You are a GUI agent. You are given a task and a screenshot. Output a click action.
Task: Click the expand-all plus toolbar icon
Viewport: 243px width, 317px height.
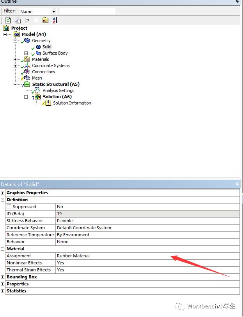pyautogui.click(x=36, y=20)
